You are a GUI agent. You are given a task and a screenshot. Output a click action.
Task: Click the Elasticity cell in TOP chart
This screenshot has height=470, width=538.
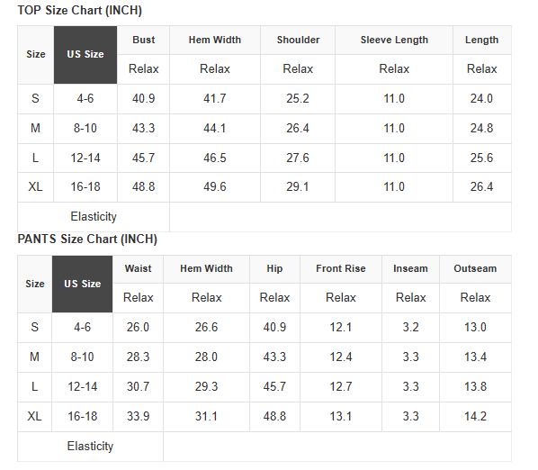94,217
